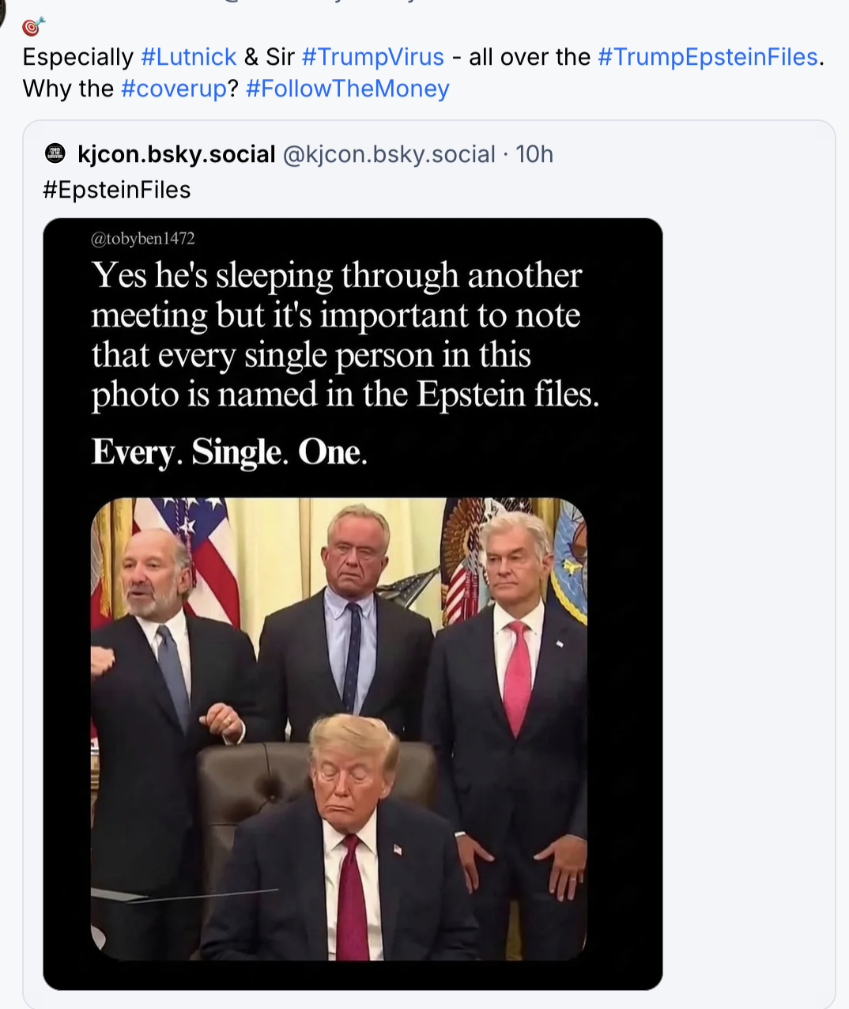Click the "Yes he's sleeping through another" headline
The image size is (849, 1009).
337,275
